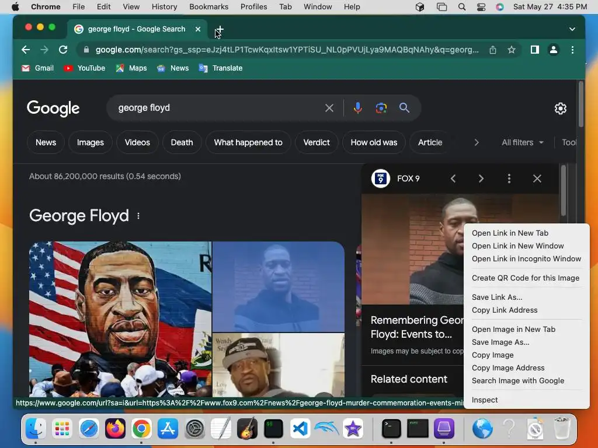Open the Remembering George Floyd article title

[417, 327]
